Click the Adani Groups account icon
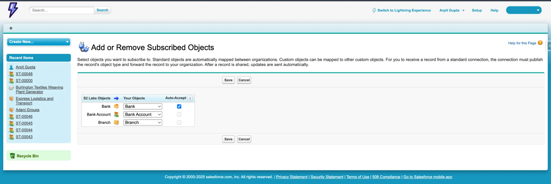Viewport: 551px width, 184px height. pyautogui.click(x=11, y=110)
